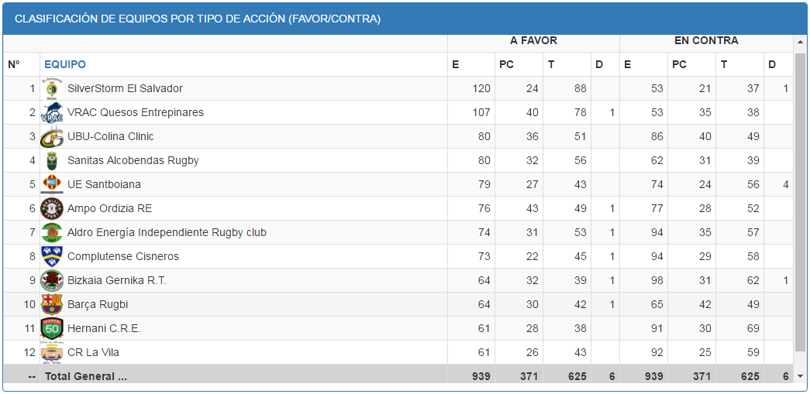Viewport: 810px width, 394px height.
Task: Click the Barça Rugbi club crest
Action: tap(52, 305)
